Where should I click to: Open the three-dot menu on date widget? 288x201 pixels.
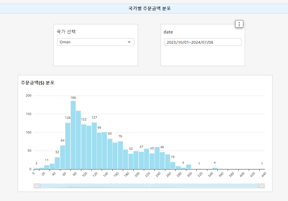(x=239, y=24)
